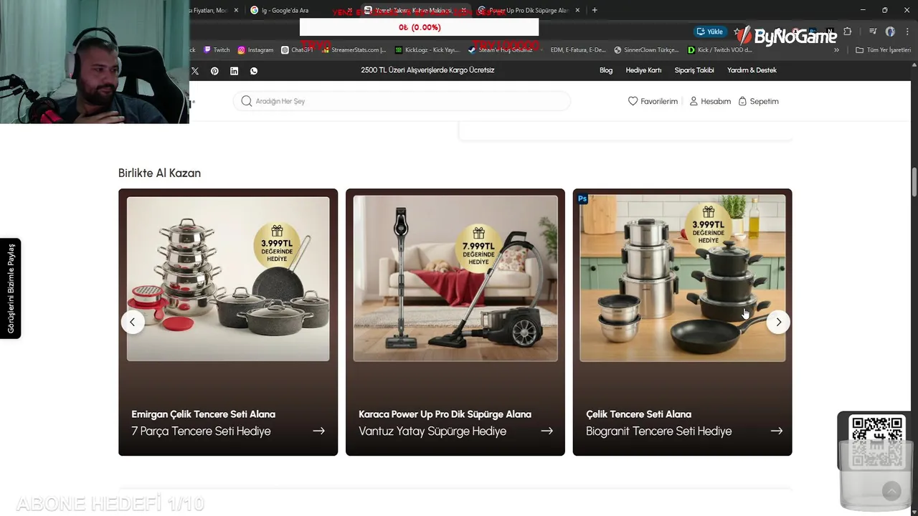Click arrow on Karaca Power Up Pro card

point(546,431)
